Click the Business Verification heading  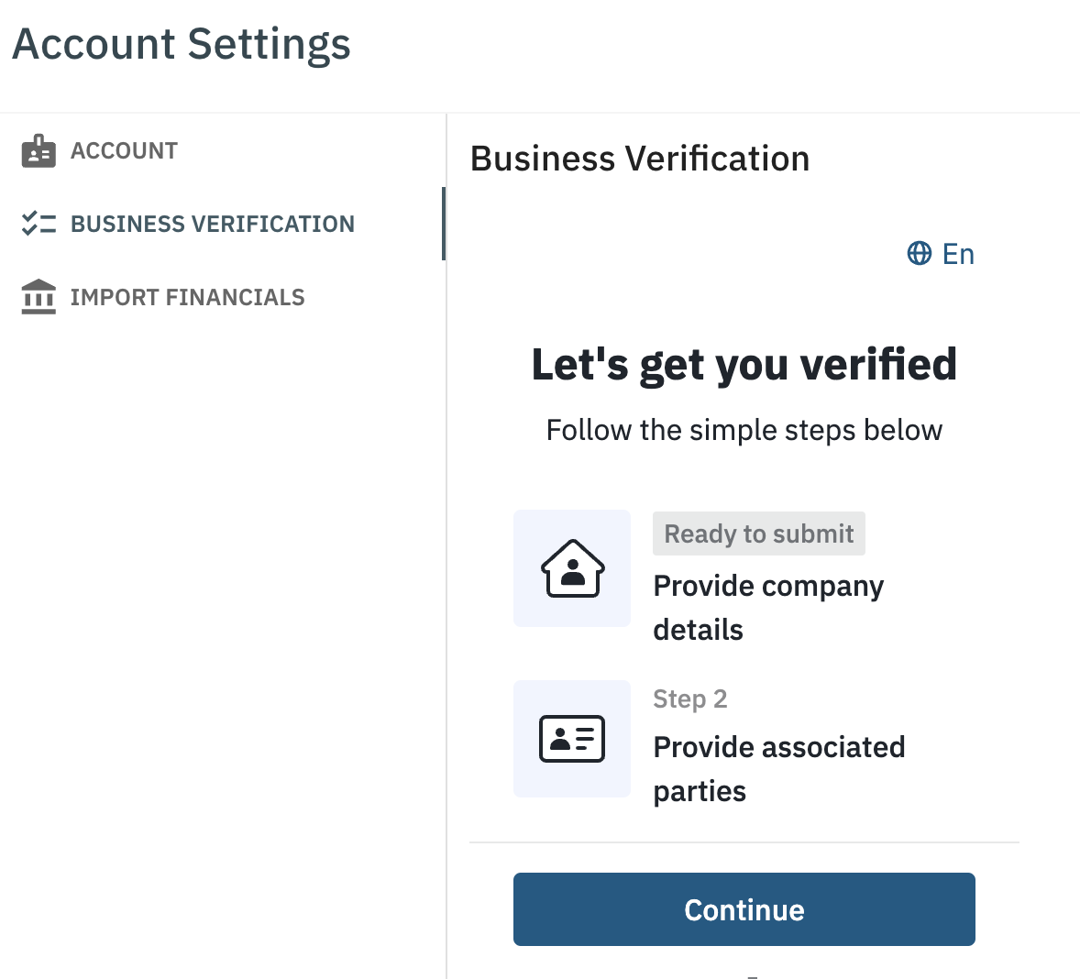pyautogui.click(x=639, y=158)
